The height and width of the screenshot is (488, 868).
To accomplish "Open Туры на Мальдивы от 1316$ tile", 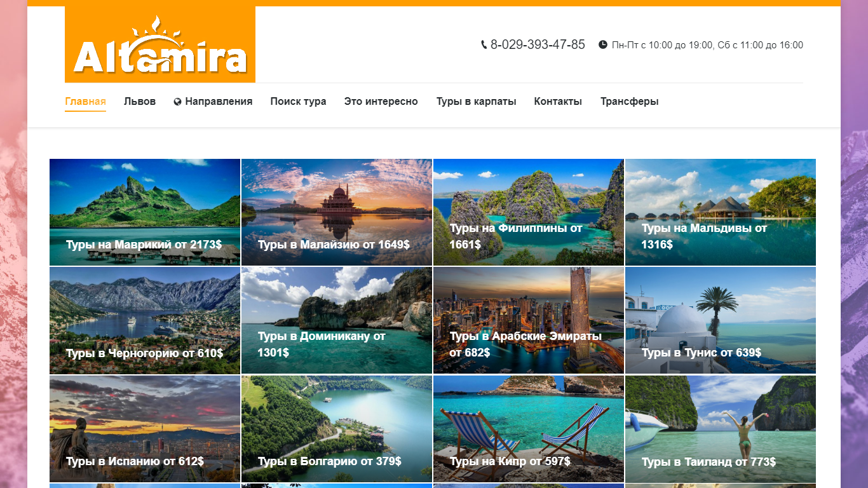I will pos(721,212).
